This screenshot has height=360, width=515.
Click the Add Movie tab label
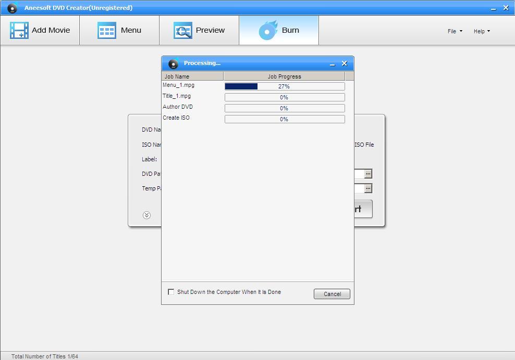pos(51,30)
